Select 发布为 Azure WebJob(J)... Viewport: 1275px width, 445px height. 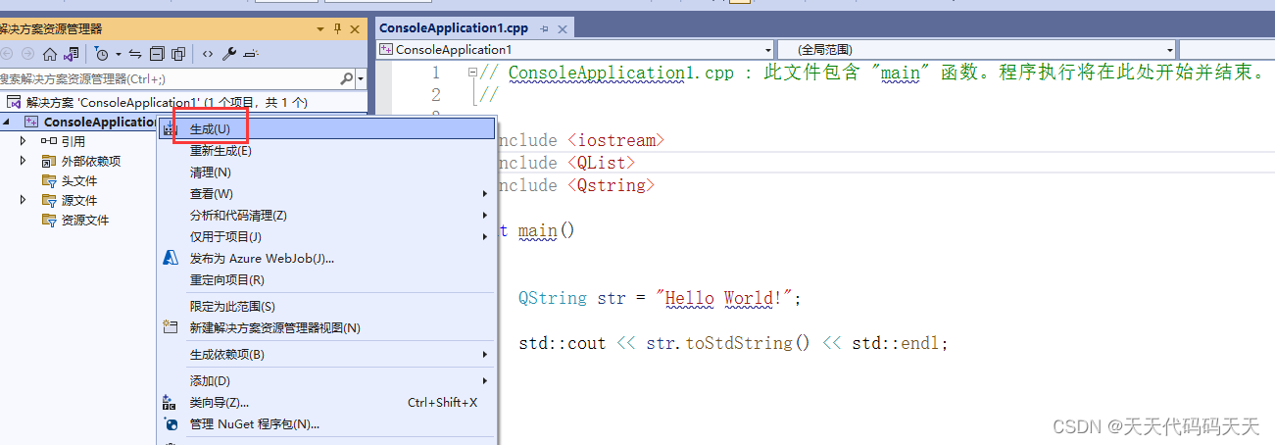326,258
